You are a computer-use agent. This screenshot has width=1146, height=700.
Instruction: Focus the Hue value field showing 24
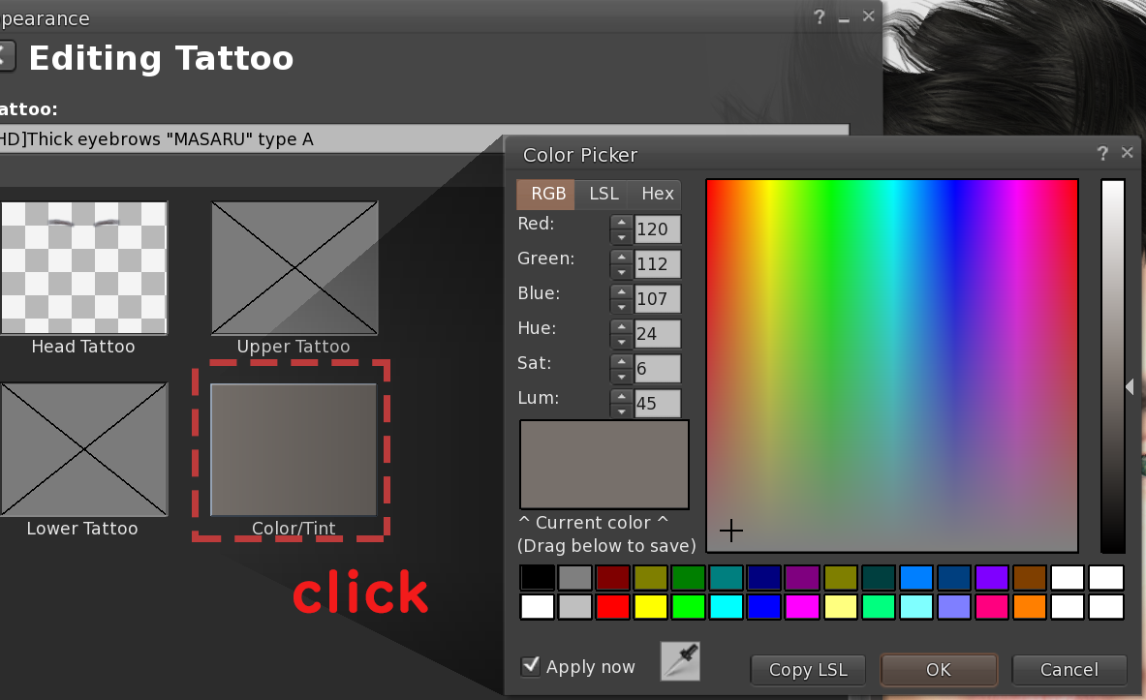pyautogui.click(x=657, y=334)
